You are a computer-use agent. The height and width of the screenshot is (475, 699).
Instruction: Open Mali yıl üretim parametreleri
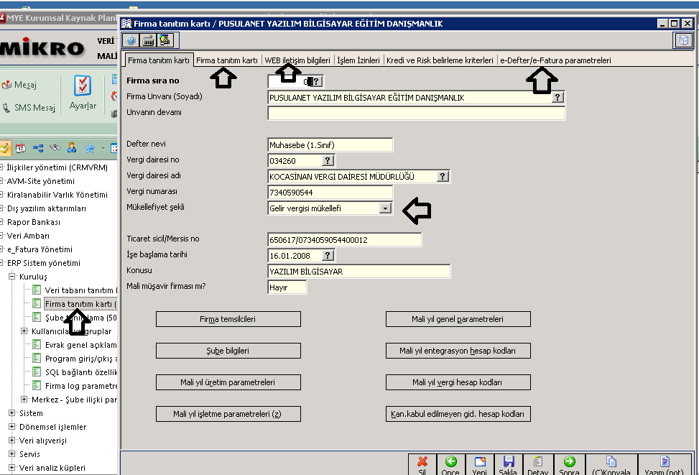[x=228, y=383]
